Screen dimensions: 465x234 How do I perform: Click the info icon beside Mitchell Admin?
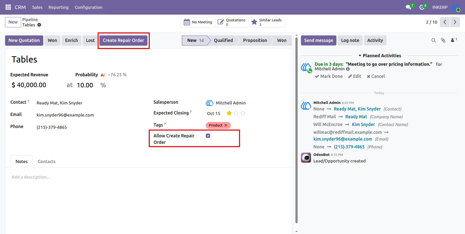click(348, 69)
